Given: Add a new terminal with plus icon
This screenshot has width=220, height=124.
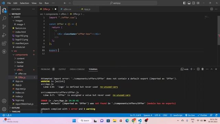Looking at the screenshot, I should tap(191, 69).
